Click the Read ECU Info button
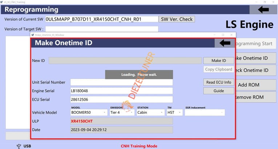278x149 pixels. pyautogui.click(x=219, y=82)
